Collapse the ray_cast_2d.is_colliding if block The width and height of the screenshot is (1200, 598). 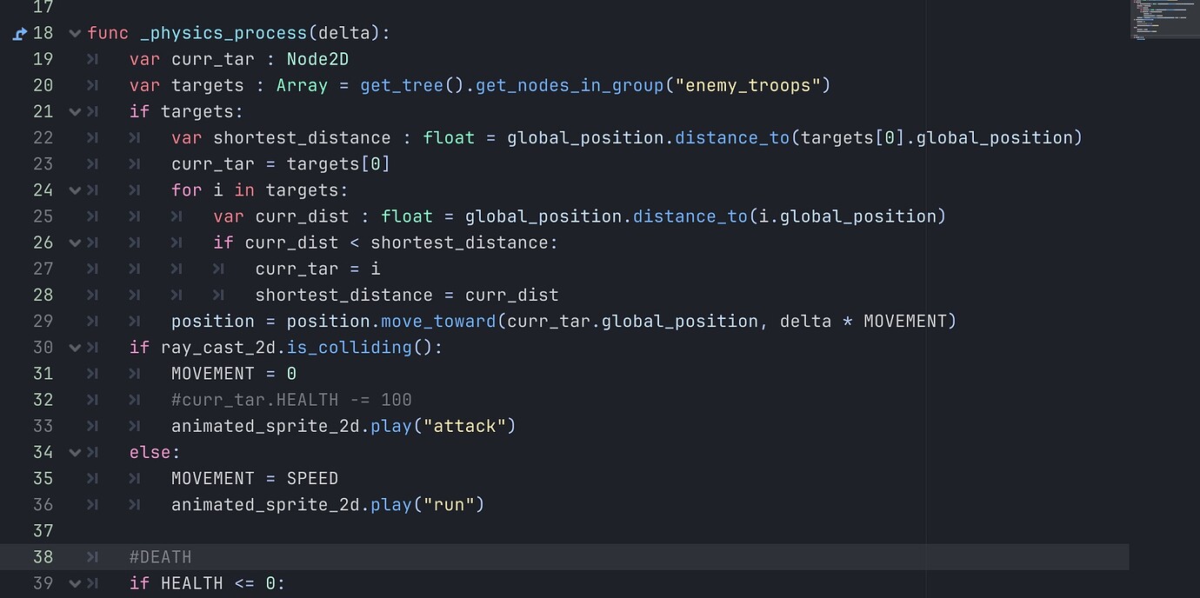(75, 348)
